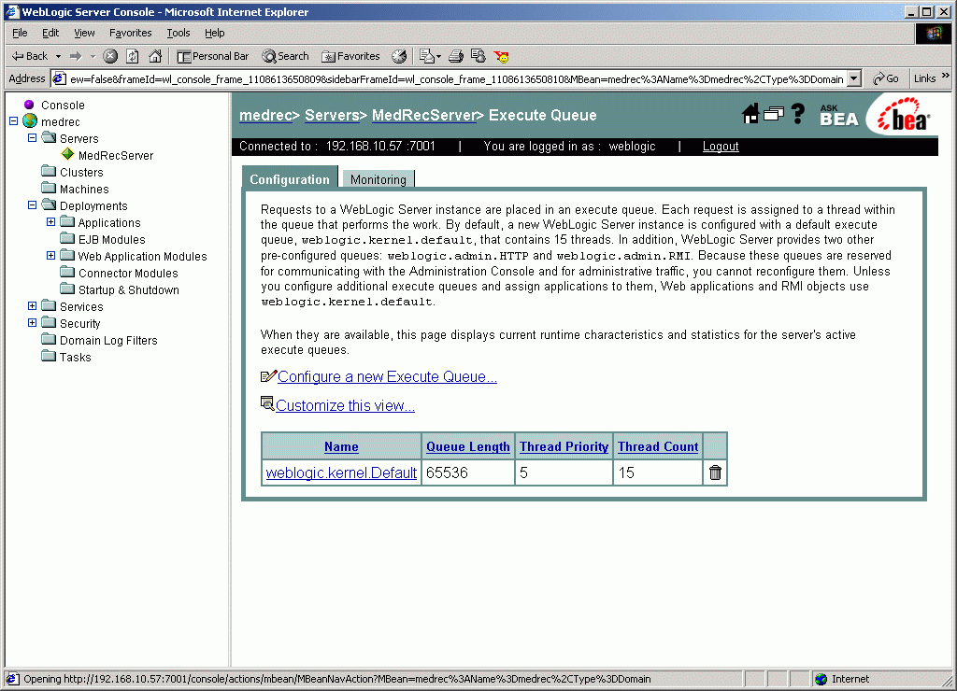Collapse the Servers folder

click(33, 138)
